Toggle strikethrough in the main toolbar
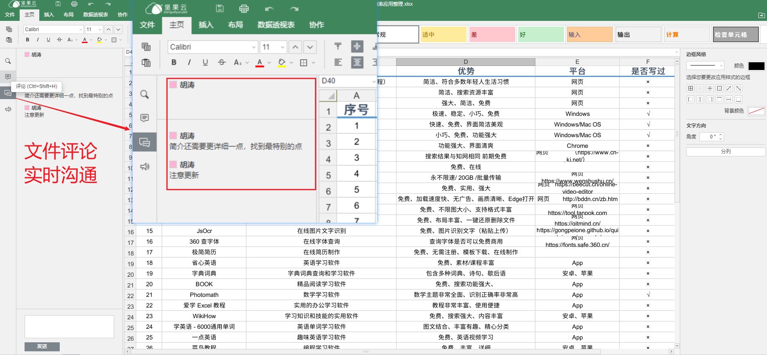The height and width of the screenshot is (355, 767). 59,40
